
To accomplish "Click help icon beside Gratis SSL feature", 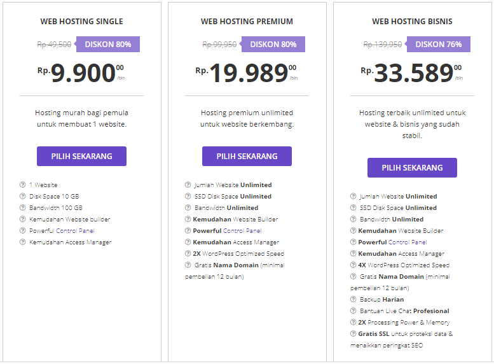I will [x=353, y=334].
